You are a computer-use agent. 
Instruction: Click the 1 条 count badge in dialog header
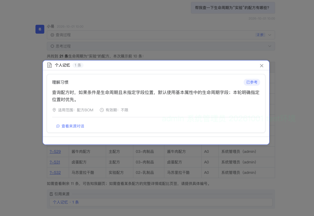(x=78, y=65)
